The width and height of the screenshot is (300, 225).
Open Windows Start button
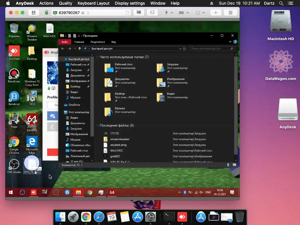point(11,192)
